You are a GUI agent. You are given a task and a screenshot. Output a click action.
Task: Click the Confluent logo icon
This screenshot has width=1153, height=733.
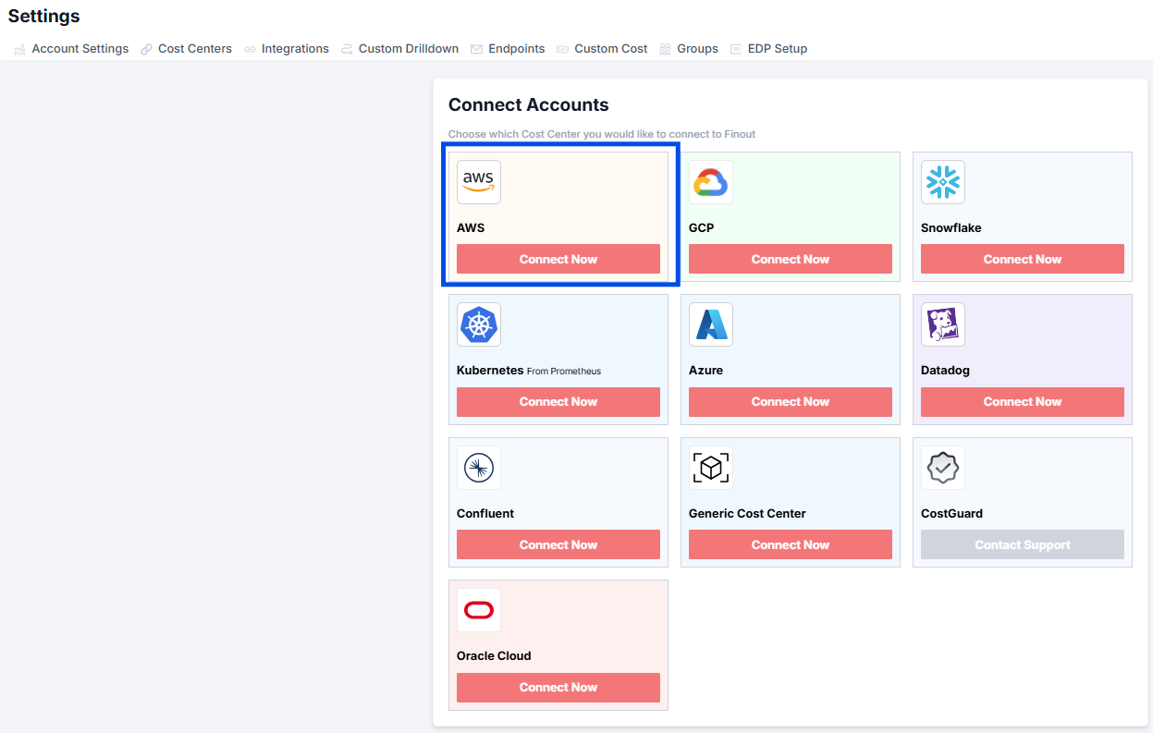479,468
